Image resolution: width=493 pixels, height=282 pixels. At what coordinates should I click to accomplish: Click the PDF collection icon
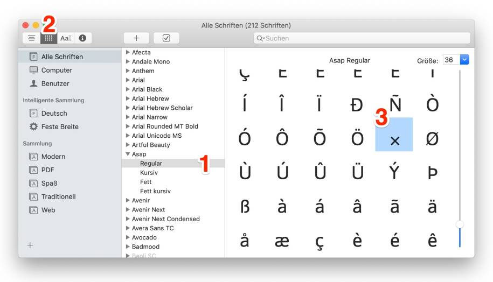(33, 170)
